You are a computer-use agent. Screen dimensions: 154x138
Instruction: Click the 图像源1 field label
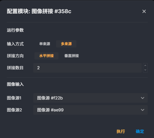pos(14,98)
